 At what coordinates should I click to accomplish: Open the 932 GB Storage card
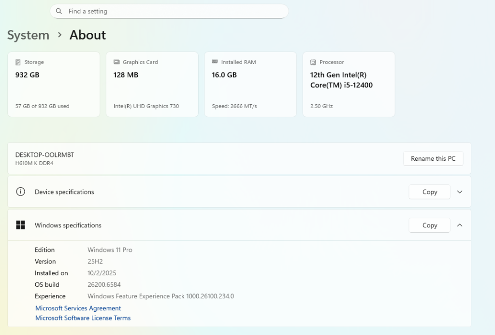point(54,84)
